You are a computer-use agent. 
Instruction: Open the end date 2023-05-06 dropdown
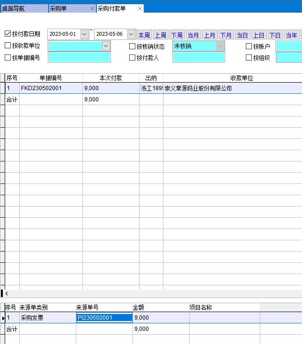(131, 34)
